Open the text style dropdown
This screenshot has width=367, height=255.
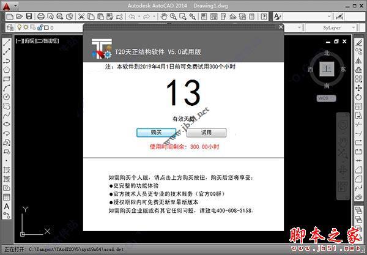329,17
